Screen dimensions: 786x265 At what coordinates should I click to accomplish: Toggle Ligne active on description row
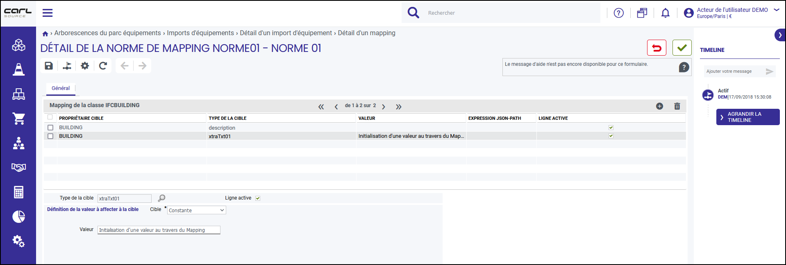(611, 128)
